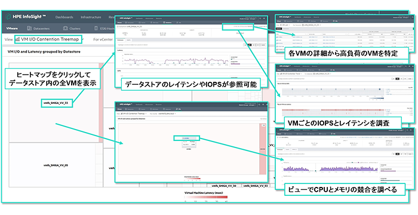Image resolution: width=418 pixels, height=215 pixels.
Task: Open the Dashboards menu in main window
Action: [x=64, y=17]
